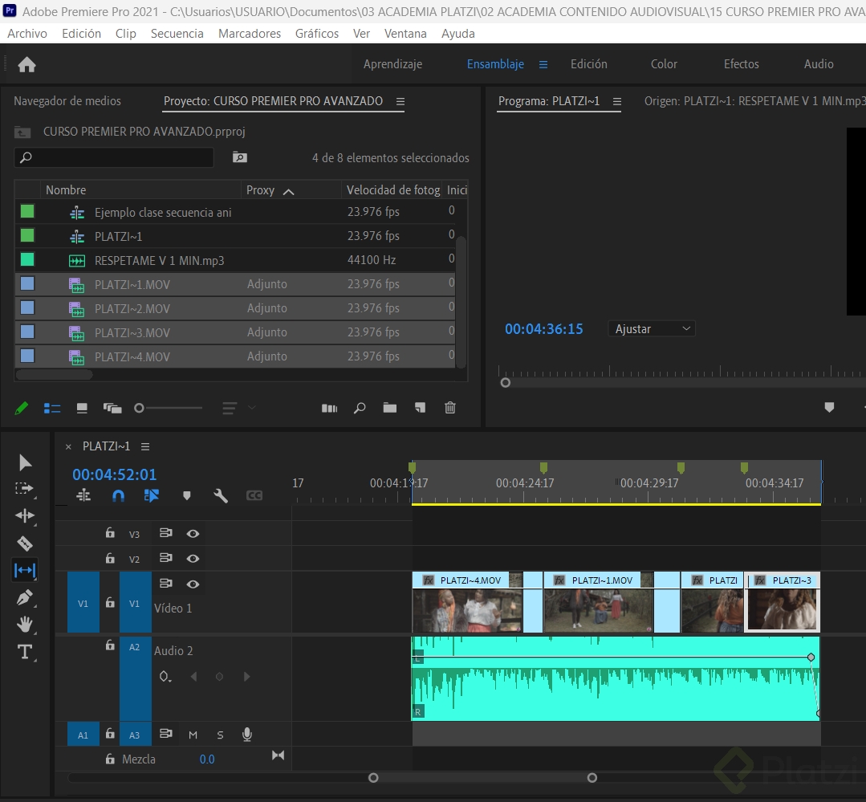The image size is (866, 802).
Task: Click the project thumbnail zoom slider
Action: point(140,408)
